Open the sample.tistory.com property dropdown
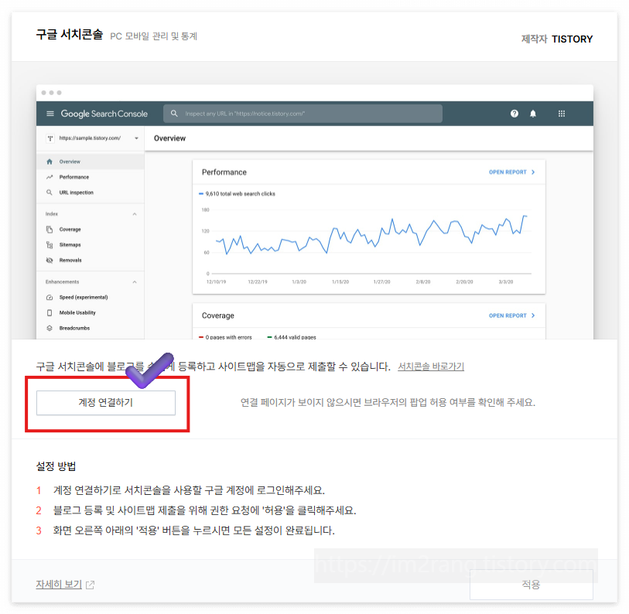 coord(136,138)
